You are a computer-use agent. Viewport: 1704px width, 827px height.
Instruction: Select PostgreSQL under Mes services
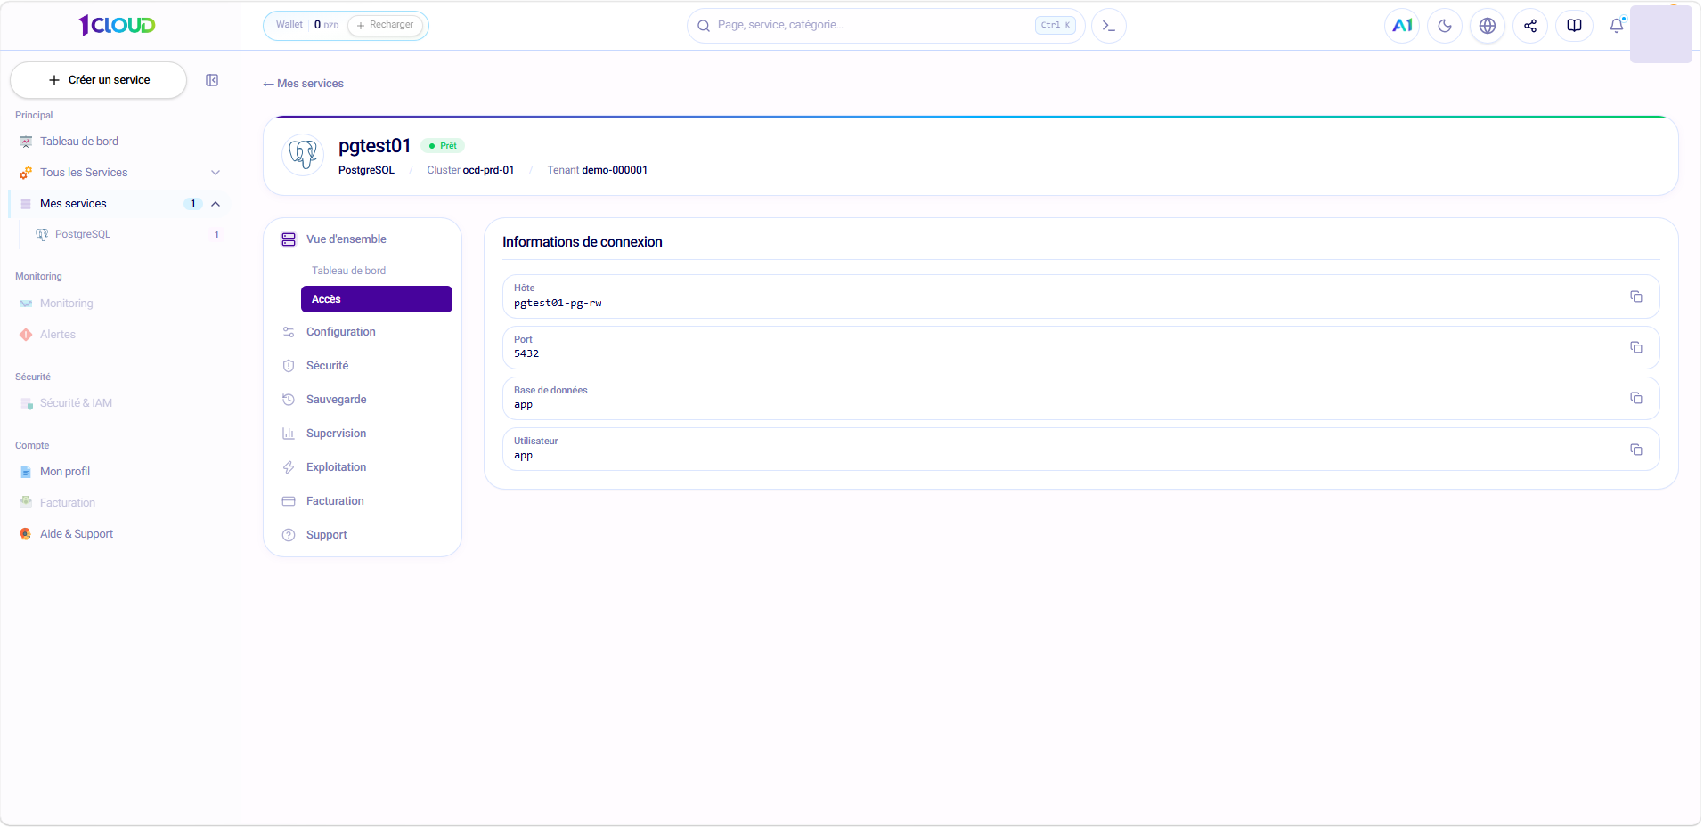coord(83,235)
